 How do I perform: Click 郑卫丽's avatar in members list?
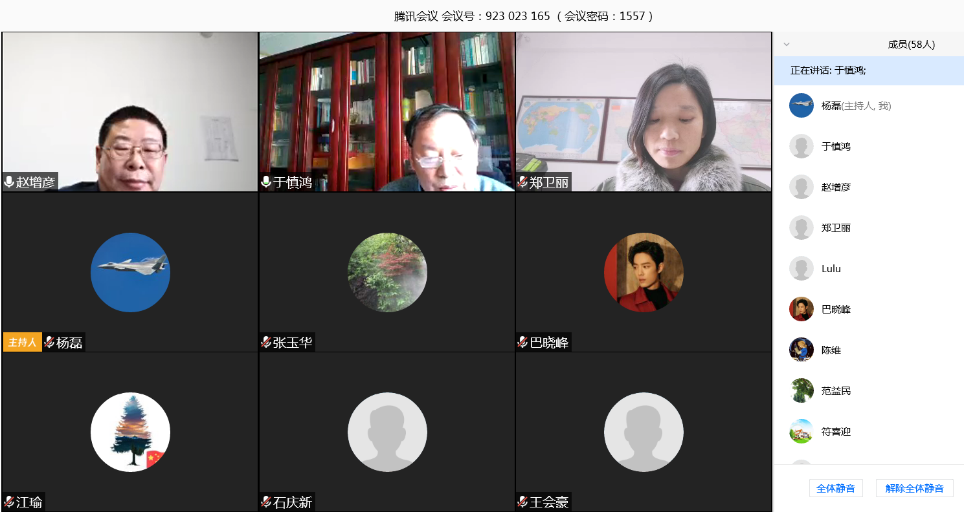click(801, 228)
